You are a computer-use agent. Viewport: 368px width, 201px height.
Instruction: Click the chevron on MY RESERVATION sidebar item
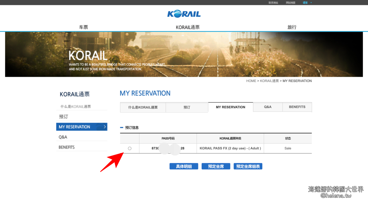104,127
